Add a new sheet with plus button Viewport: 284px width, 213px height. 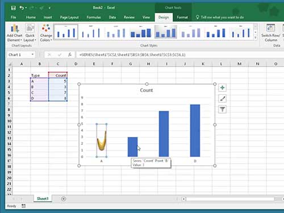[64, 199]
